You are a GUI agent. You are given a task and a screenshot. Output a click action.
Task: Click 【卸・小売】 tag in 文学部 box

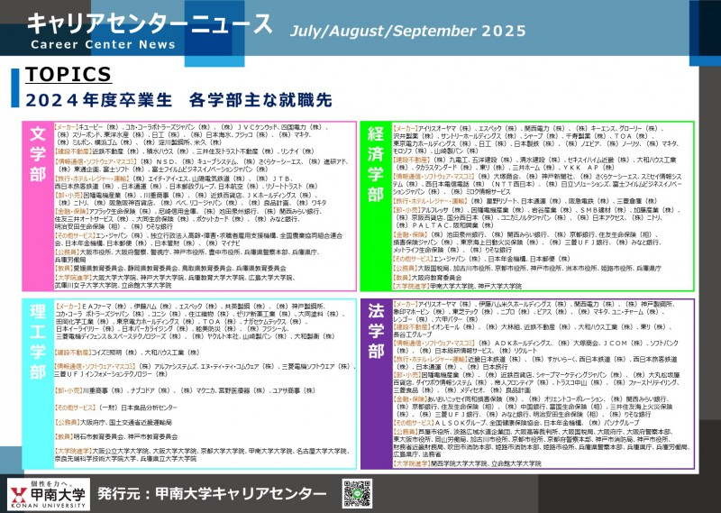(x=69, y=195)
